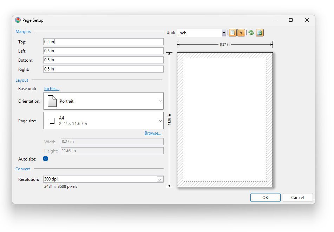Confirm settings with the OK button

pos(265,197)
